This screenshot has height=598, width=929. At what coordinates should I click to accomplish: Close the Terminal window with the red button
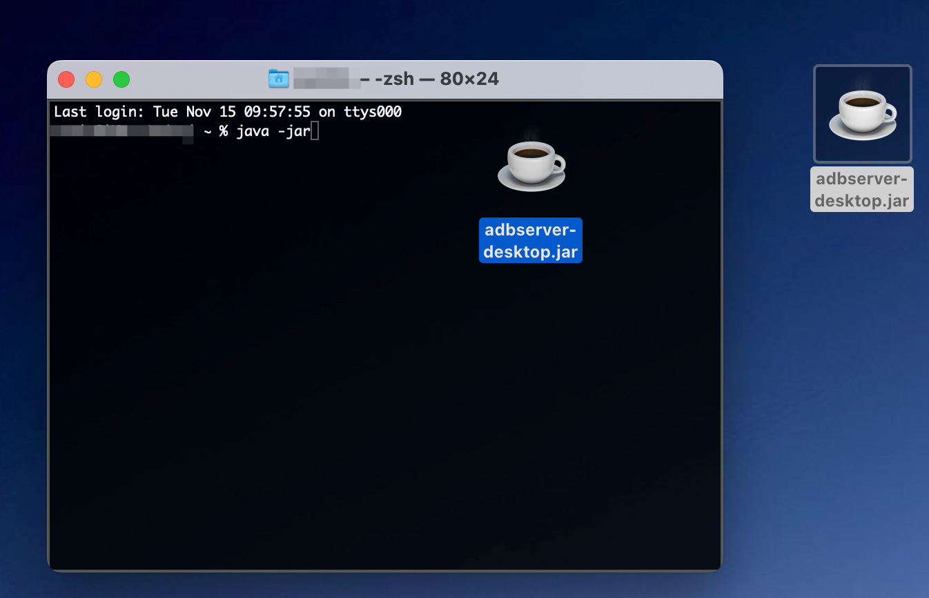click(x=66, y=79)
